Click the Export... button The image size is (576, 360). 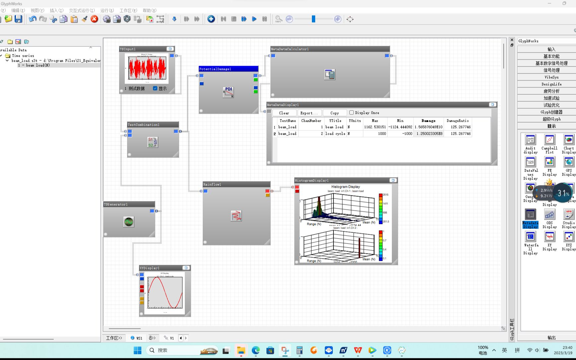click(x=309, y=113)
